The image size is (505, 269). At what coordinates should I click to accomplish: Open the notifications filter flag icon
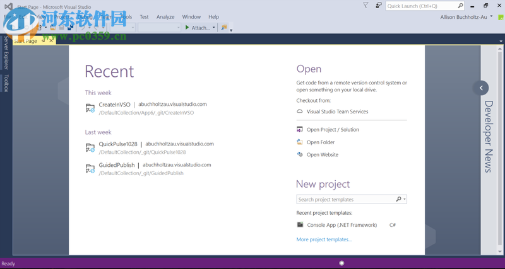[x=365, y=6]
